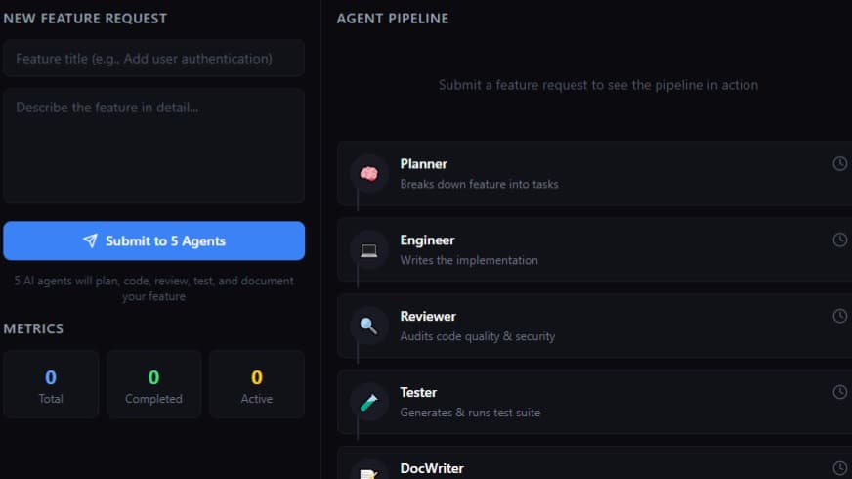Submit the request to 5 Agents
The image size is (852, 479).
(153, 240)
